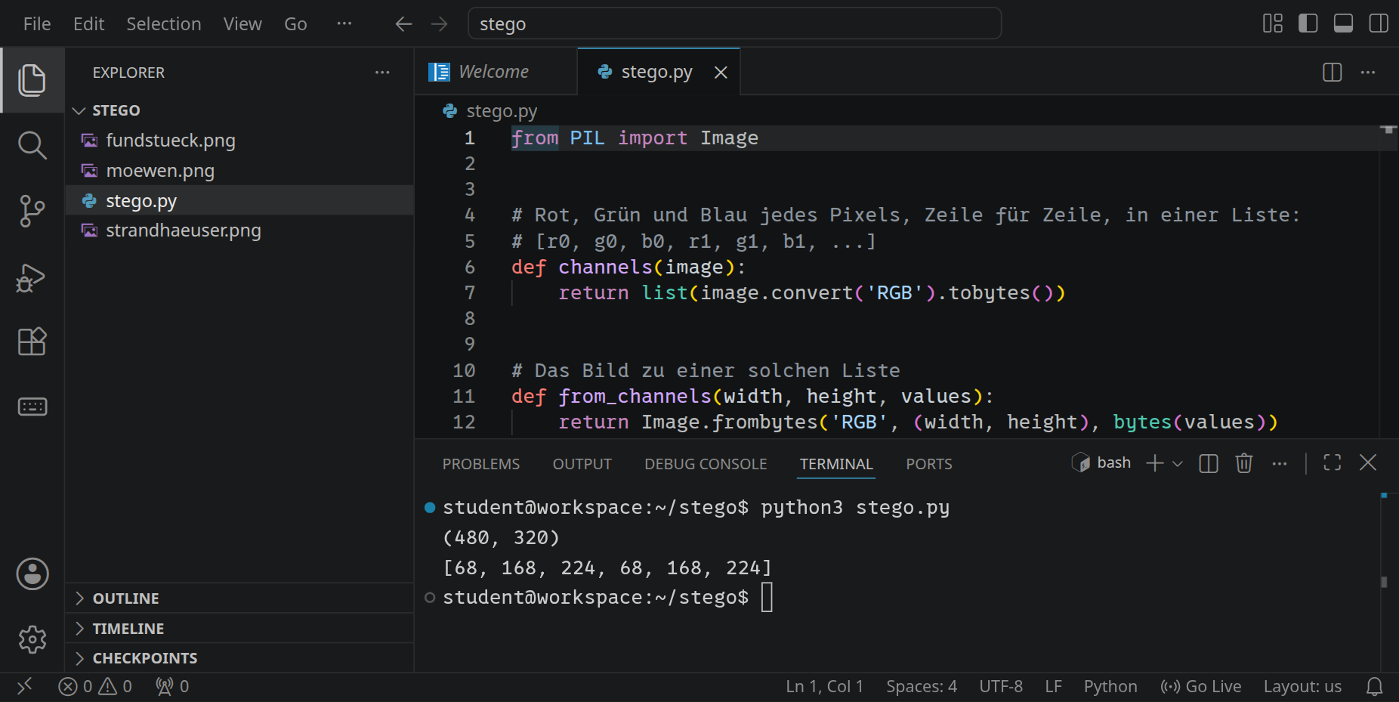Viewport: 1399px width, 702px height.
Task: Expand the CHECKPOINTS section
Action: 239,658
